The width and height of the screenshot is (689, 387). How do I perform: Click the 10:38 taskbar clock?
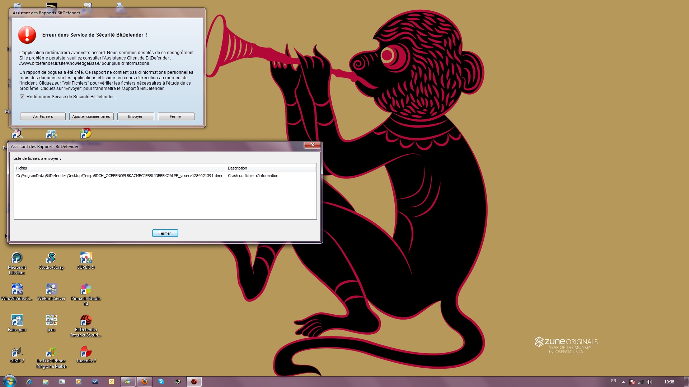point(669,382)
